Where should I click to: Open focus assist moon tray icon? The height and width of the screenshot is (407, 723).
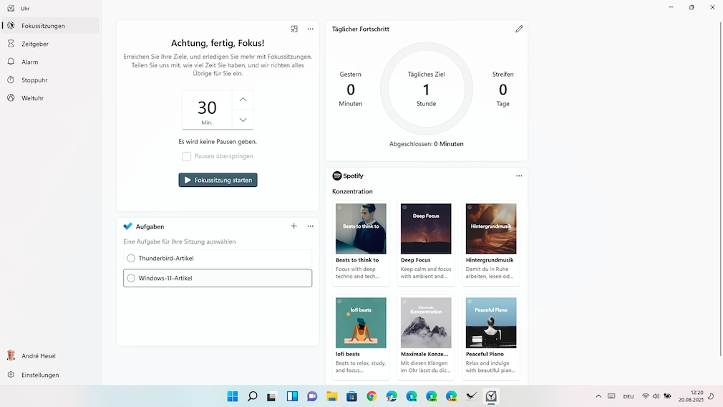point(711,396)
